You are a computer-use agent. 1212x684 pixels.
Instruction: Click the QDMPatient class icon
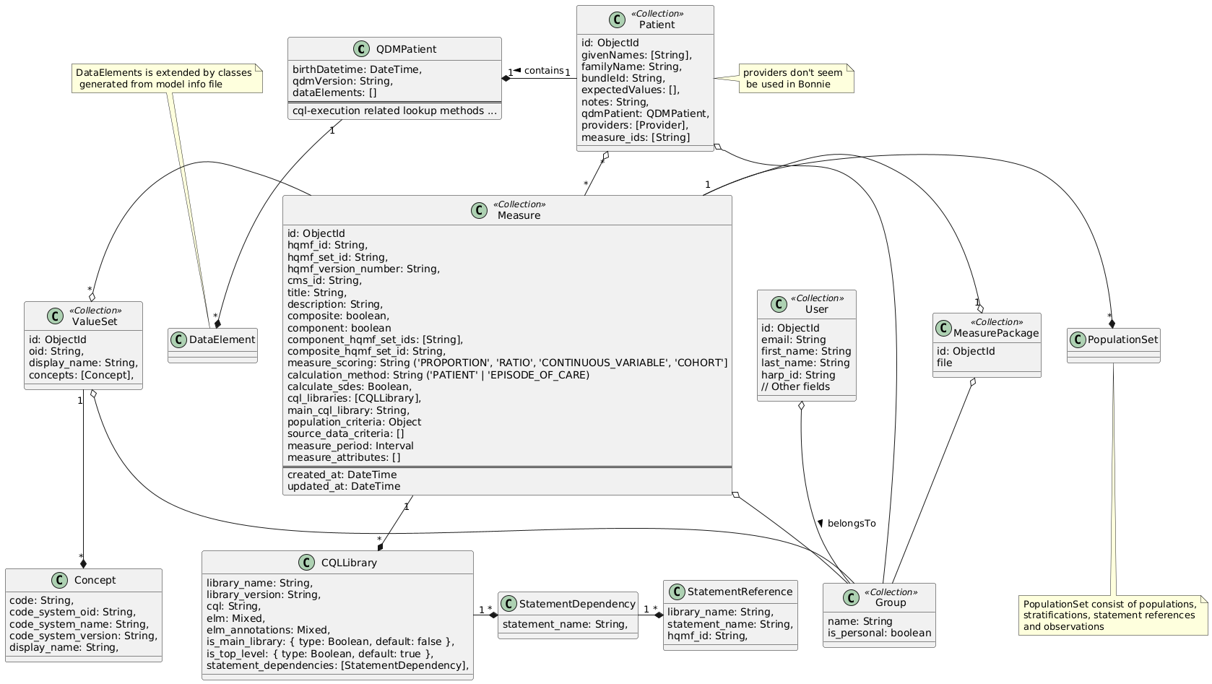tap(362, 49)
